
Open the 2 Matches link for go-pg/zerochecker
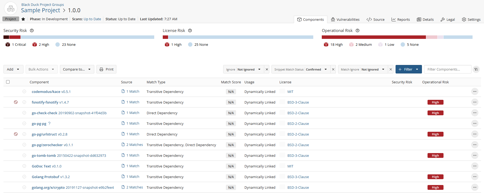click(135, 145)
